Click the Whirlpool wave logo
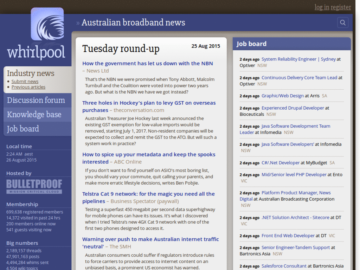 point(47,24)
